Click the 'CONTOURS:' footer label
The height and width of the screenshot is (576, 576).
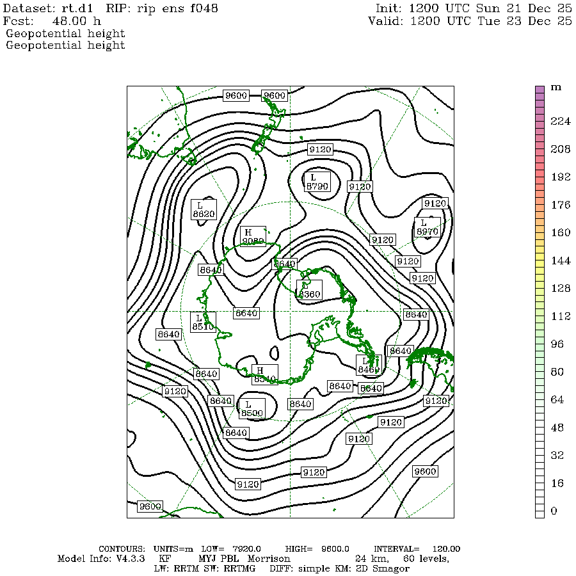(122, 549)
